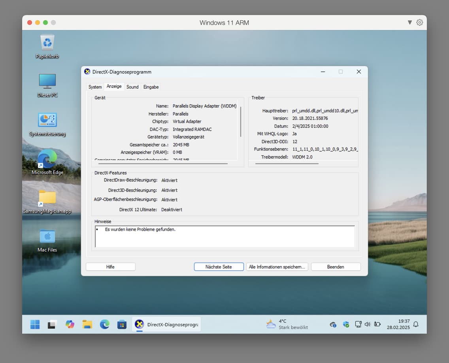Open the Papierkorb desktop icon
Image resolution: width=449 pixels, height=363 pixels.
coord(47,46)
